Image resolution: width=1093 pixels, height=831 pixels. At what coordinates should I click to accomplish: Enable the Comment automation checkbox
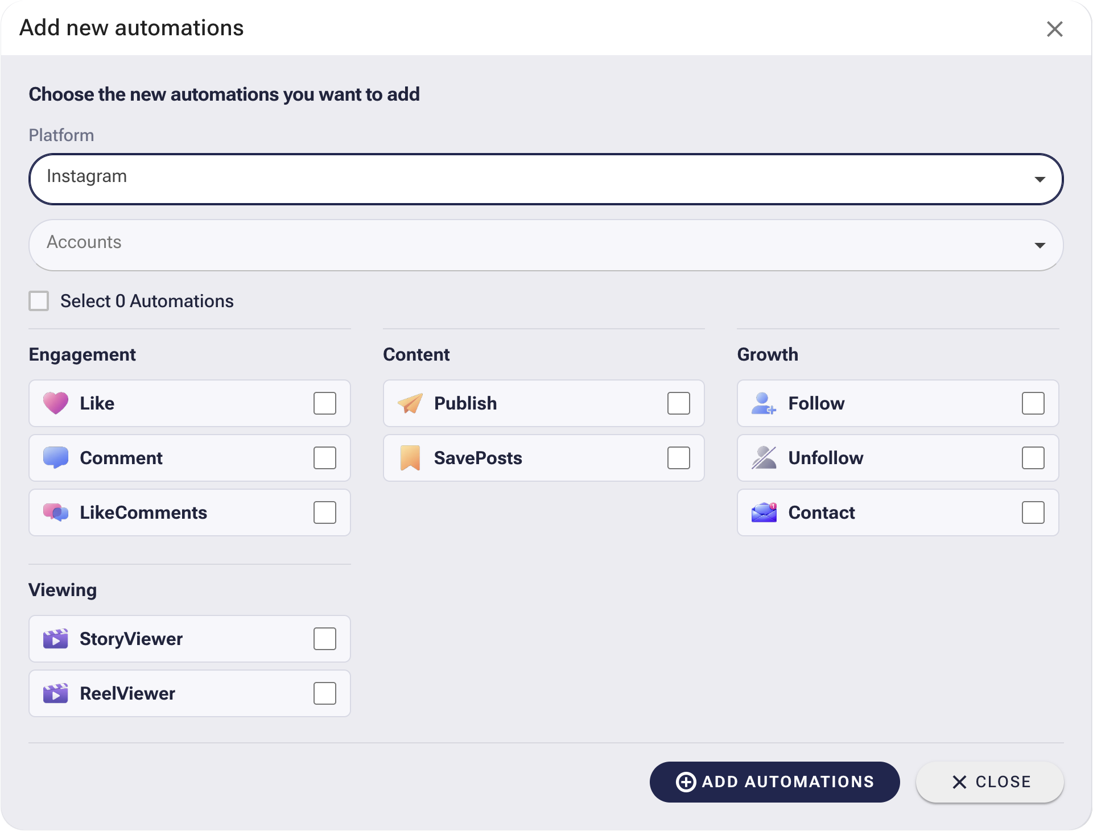[x=325, y=458]
